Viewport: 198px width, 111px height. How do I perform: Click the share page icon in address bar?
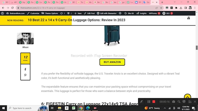[157, 8]
